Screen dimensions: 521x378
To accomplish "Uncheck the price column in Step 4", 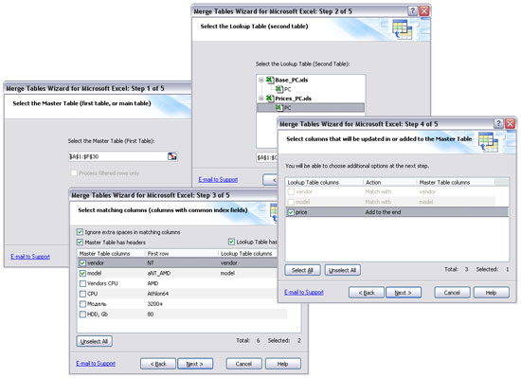I will coord(291,212).
